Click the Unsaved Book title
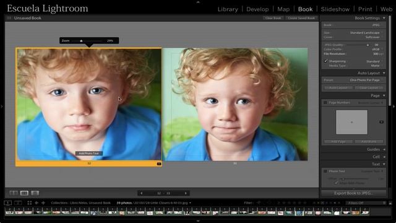 click(27, 18)
